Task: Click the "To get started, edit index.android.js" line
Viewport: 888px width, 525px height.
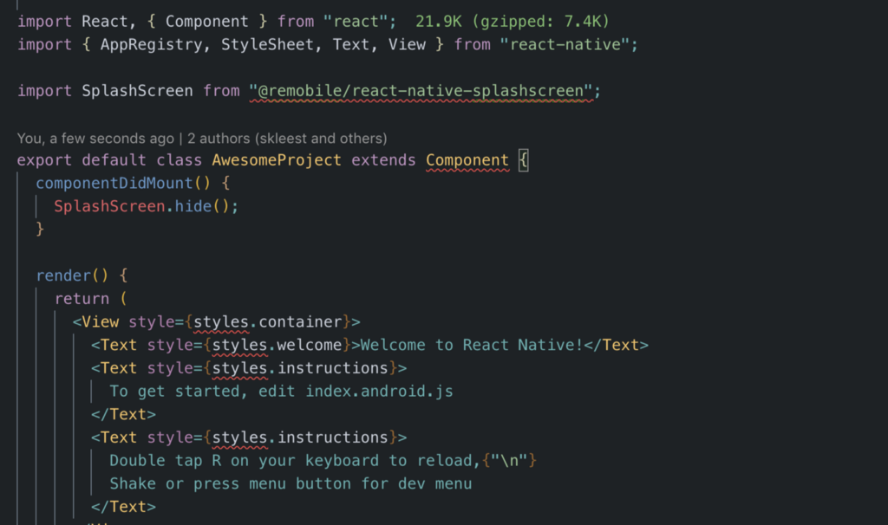Action: tap(281, 391)
